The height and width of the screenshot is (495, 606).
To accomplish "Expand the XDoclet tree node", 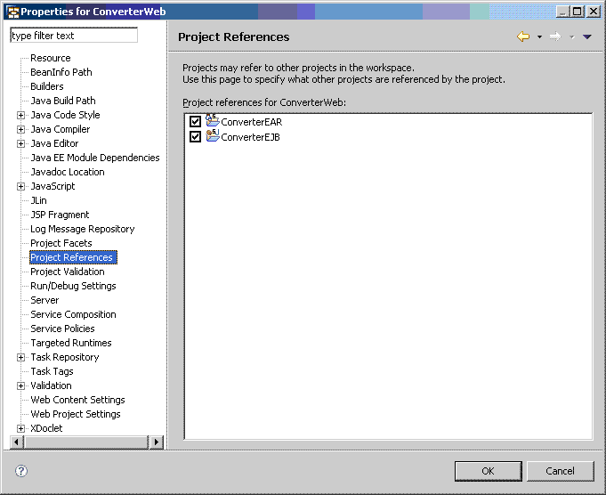I will pos(21,428).
